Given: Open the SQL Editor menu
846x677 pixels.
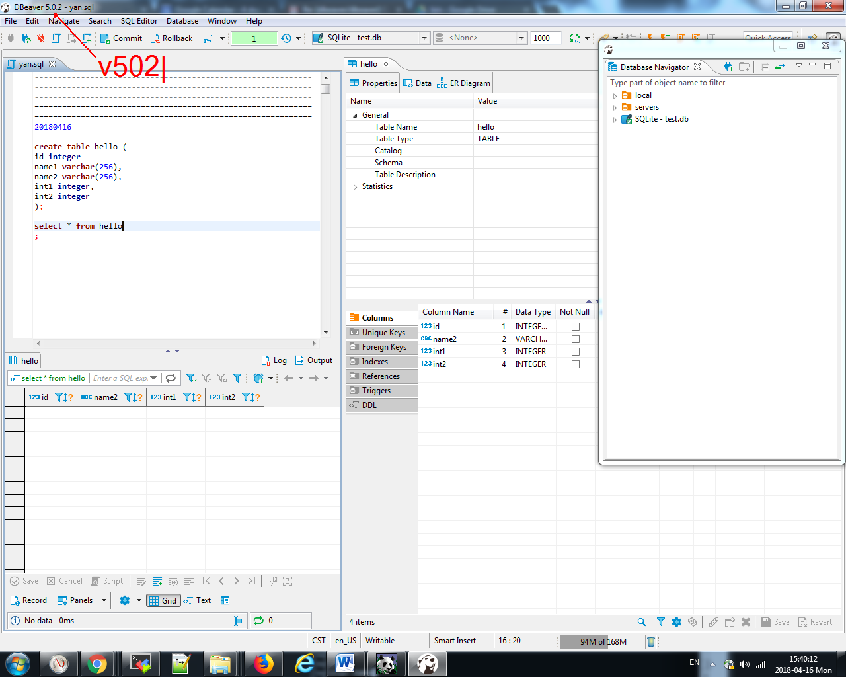Looking at the screenshot, I should pos(139,21).
